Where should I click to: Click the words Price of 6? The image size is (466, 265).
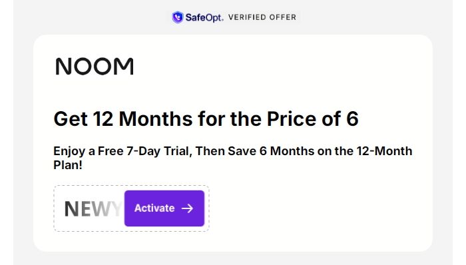(x=313, y=119)
